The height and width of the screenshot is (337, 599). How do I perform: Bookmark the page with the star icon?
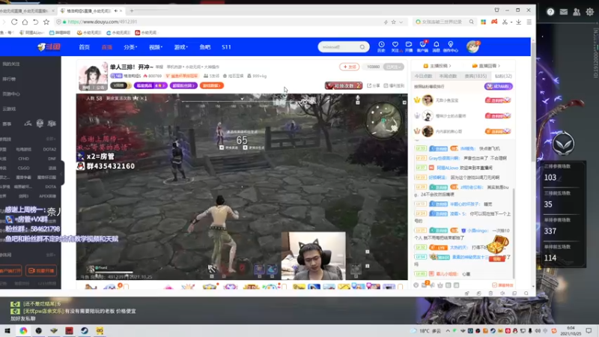(x=46, y=22)
